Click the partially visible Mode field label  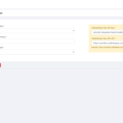click(x=1, y=47)
